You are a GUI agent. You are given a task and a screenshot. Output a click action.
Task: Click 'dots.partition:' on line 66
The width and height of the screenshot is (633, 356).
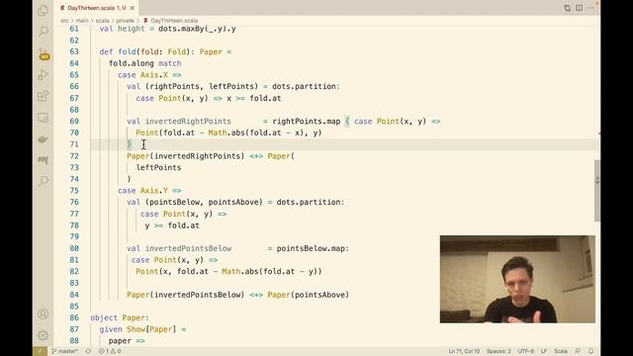click(x=306, y=86)
